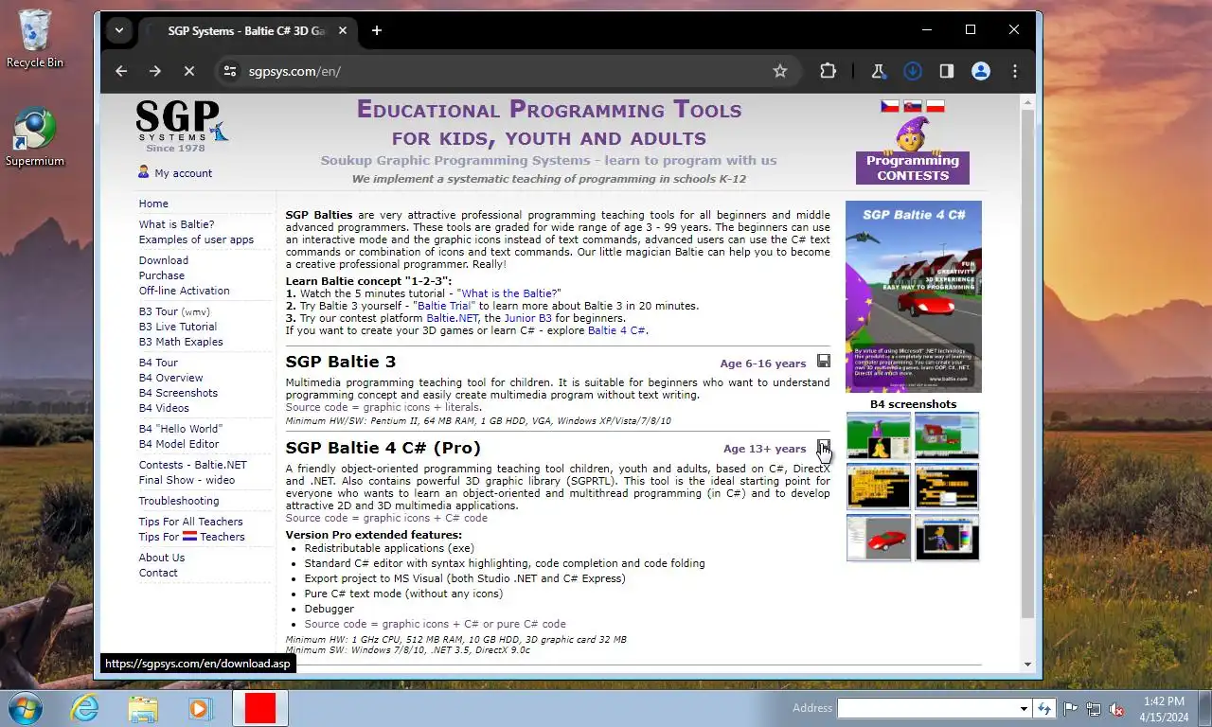This screenshot has width=1212, height=727.
Task: Open What is Baltie? in the sidebar
Action: pos(176,224)
